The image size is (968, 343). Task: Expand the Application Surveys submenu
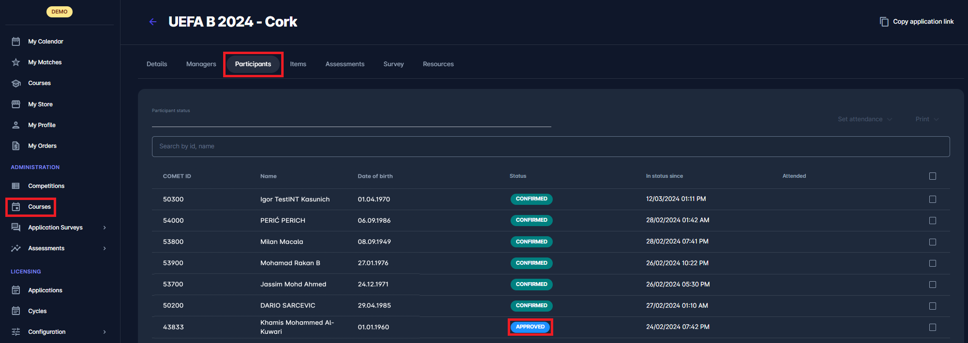105,228
